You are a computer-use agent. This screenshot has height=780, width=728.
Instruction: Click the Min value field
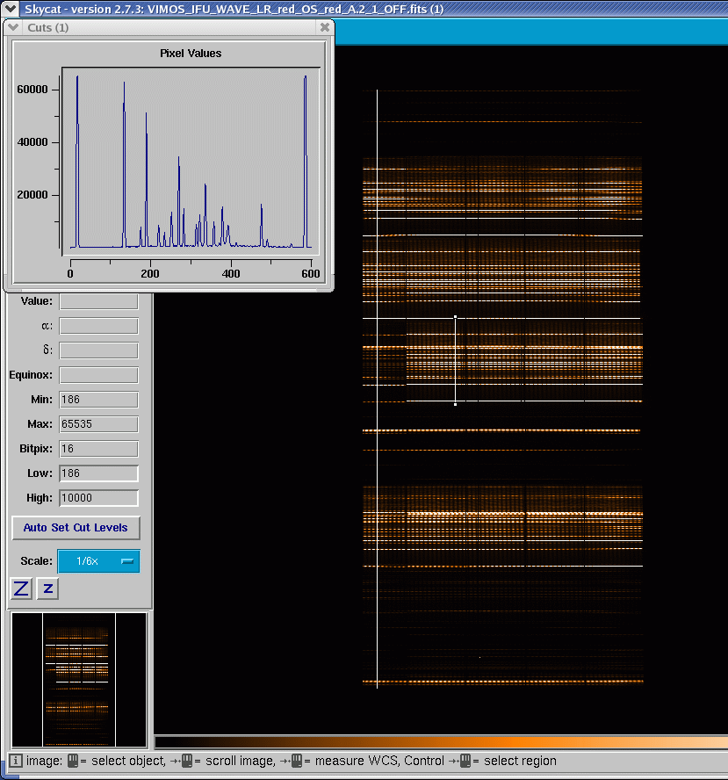pyautogui.click(x=99, y=400)
